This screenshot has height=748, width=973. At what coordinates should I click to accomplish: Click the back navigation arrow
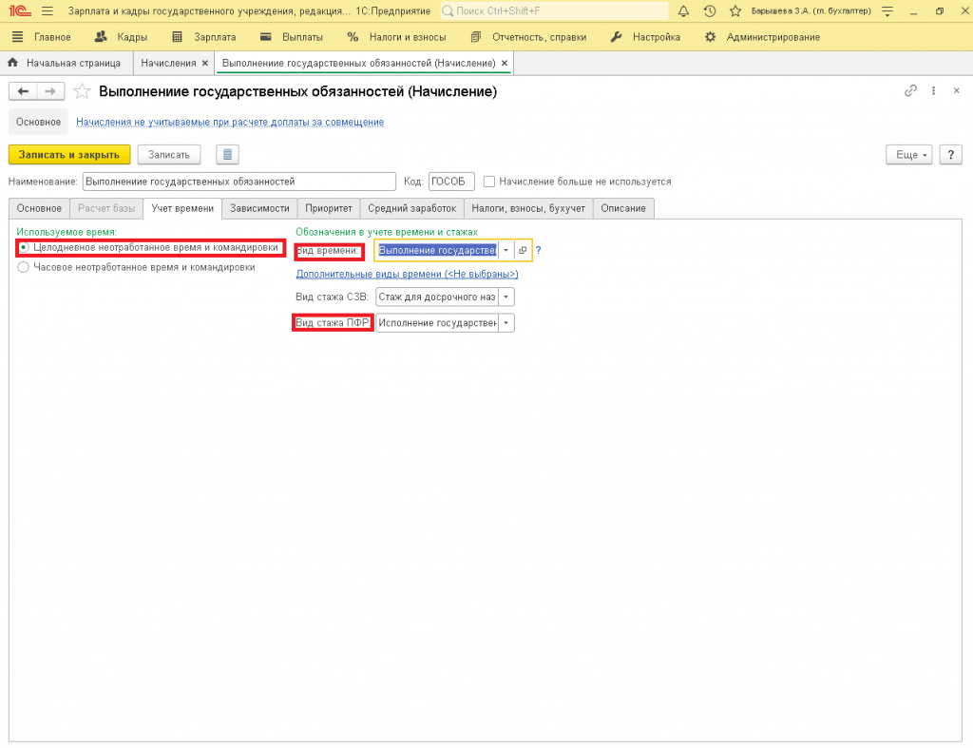(x=24, y=91)
